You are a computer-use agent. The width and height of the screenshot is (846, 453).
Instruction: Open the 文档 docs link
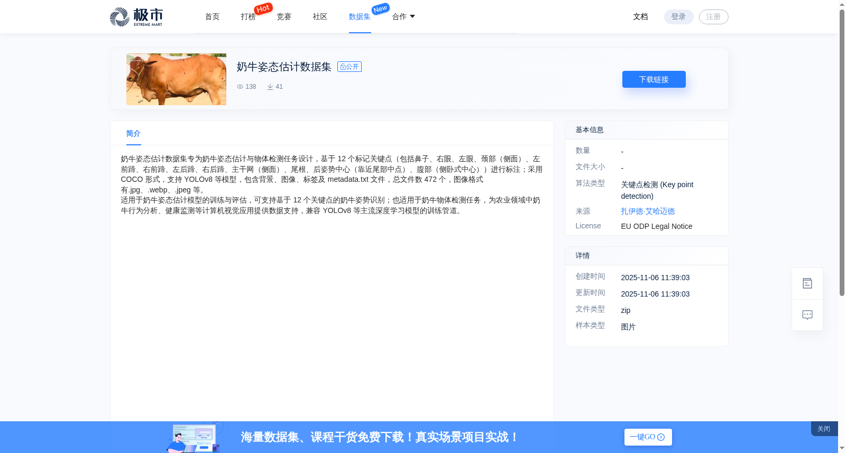[641, 17]
